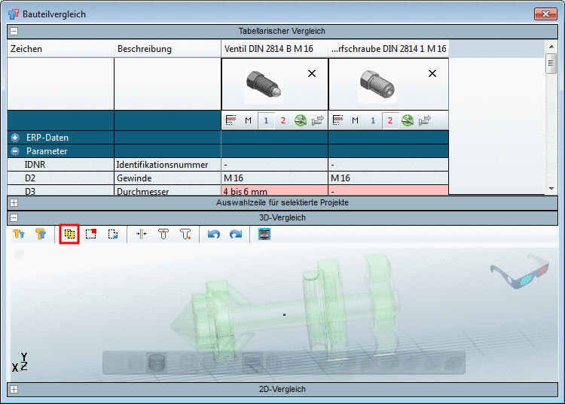Click export arrow icon in ...rfschraube column
This screenshot has height=404, width=565.
(x=424, y=120)
